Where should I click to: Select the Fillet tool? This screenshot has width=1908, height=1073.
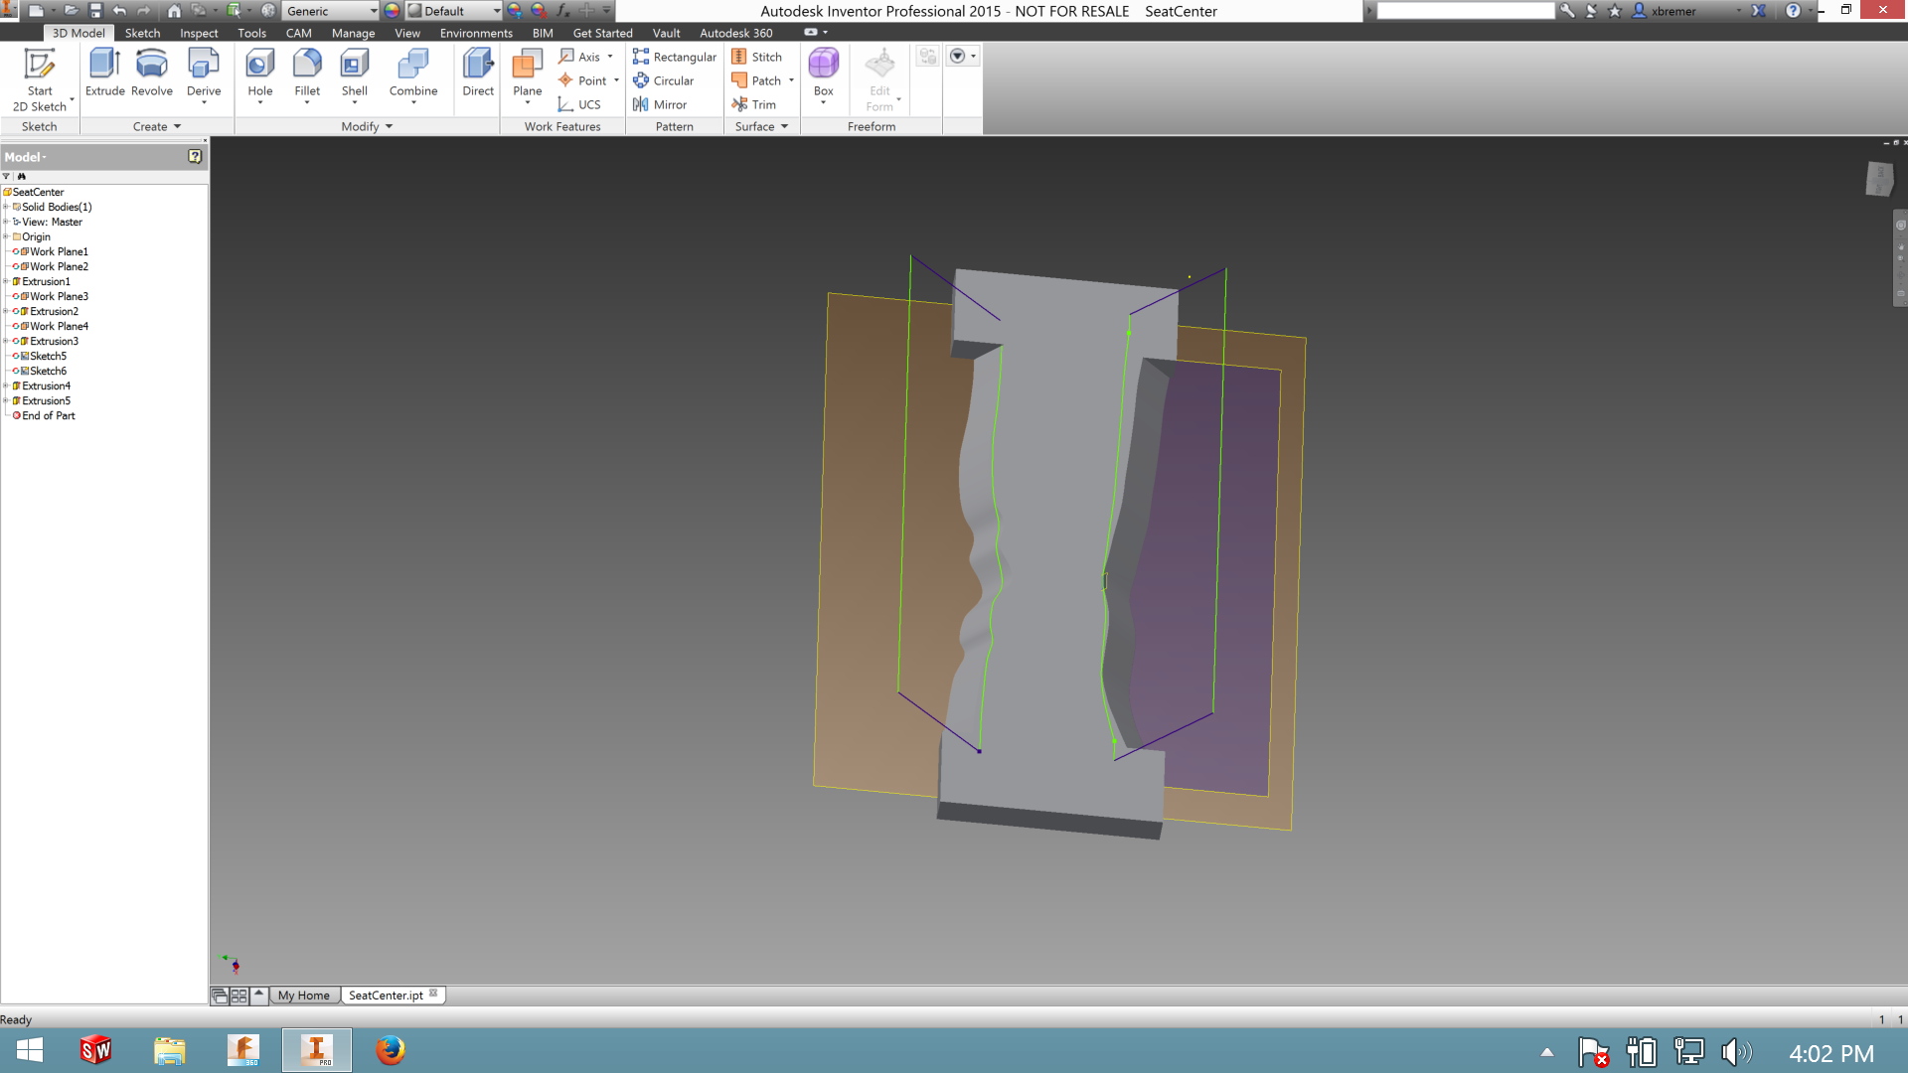pyautogui.click(x=307, y=75)
